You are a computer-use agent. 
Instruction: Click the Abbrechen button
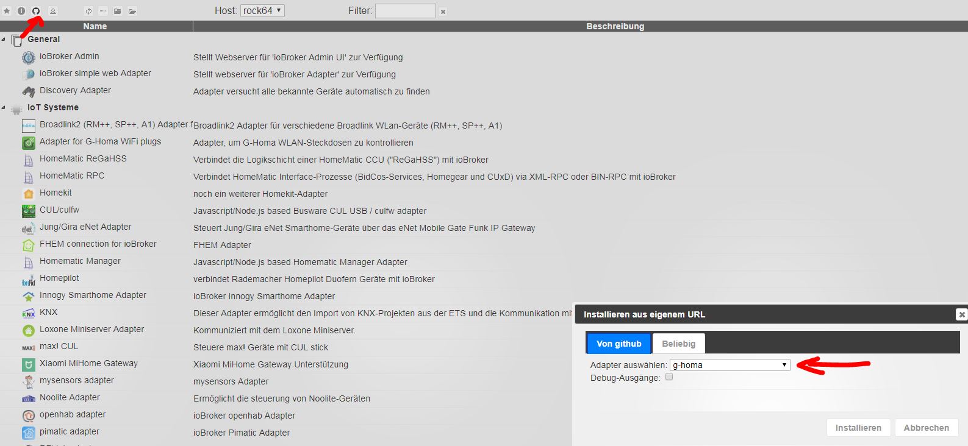click(926, 428)
